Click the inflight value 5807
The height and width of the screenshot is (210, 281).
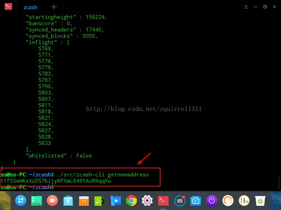(x=46, y=99)
